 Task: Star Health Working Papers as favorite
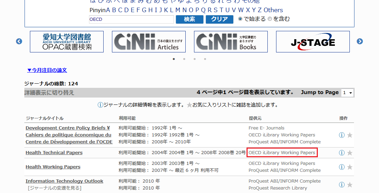click(x=350, y=167)
